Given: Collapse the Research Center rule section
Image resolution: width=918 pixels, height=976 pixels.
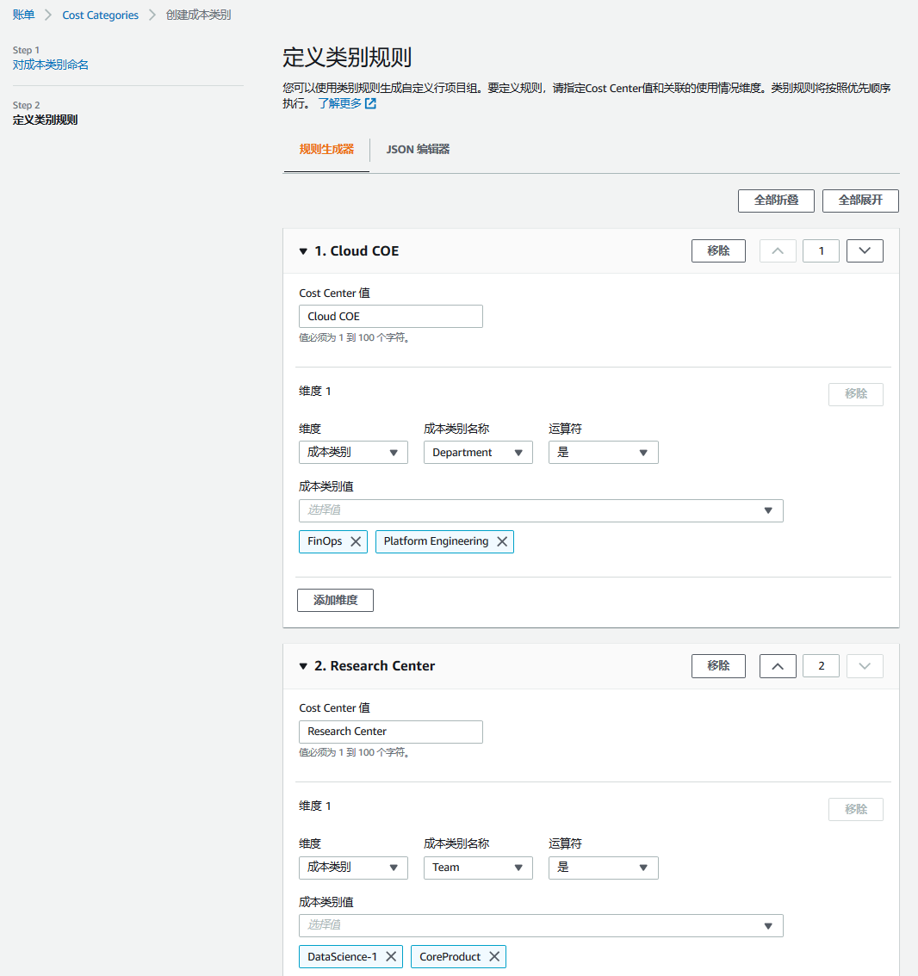Looking at the screenshot, I should pyautogui.click(x=303, y=666).
